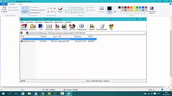The width and height of the screenshot is (172, 96).
Task: Click the zoom slider handle
Action: 162,90
